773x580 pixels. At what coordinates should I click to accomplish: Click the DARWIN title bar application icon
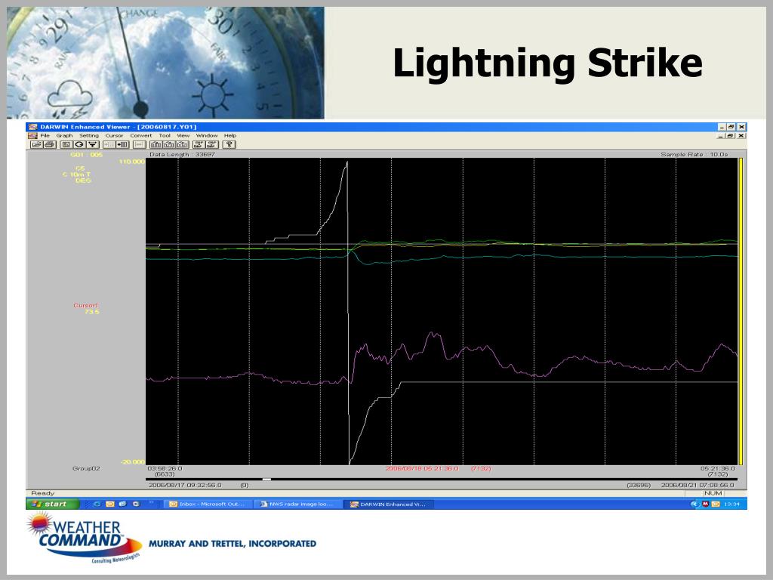33,127
